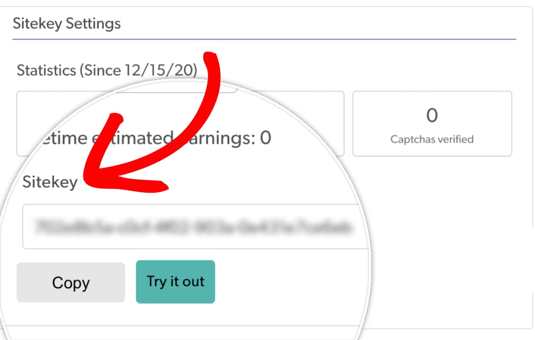535x340 pixels.
Task: Select the teal Try it out control
Action: click(175, 282)
